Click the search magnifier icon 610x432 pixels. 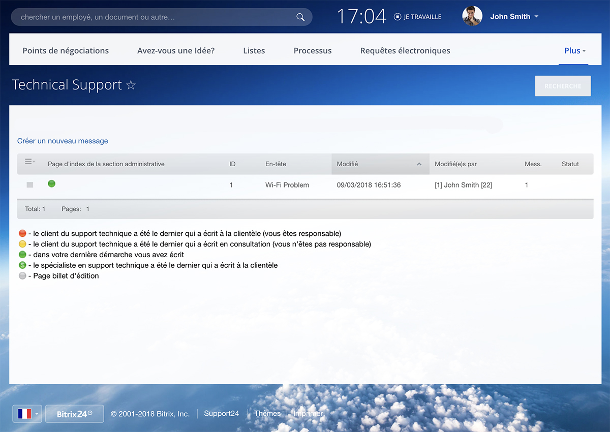click(300, 17)
